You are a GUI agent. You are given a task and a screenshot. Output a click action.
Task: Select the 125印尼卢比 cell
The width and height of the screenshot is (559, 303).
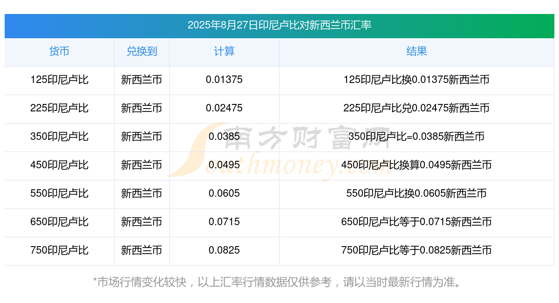click(59, 80)
